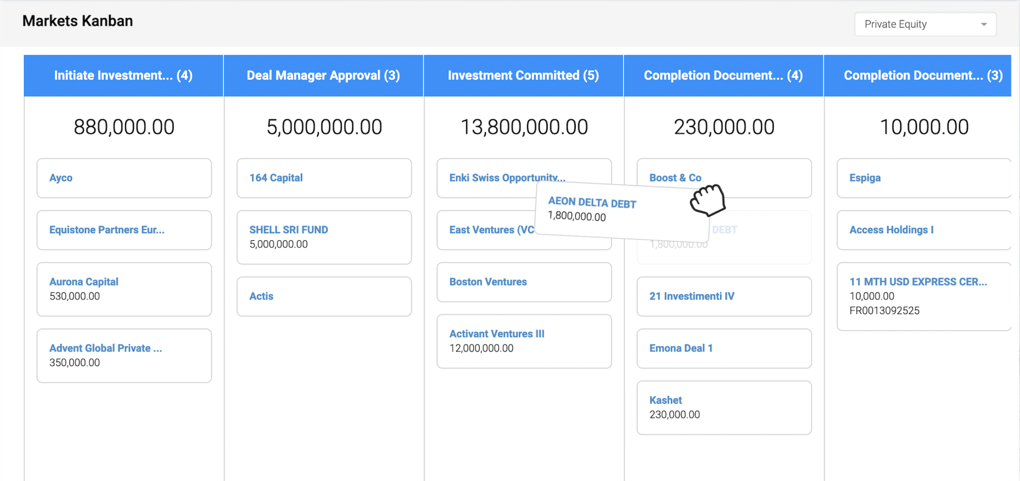The image size is (1020, 481).
Task: Select the Completion Document (4) column header
Action: coord(724,76)
